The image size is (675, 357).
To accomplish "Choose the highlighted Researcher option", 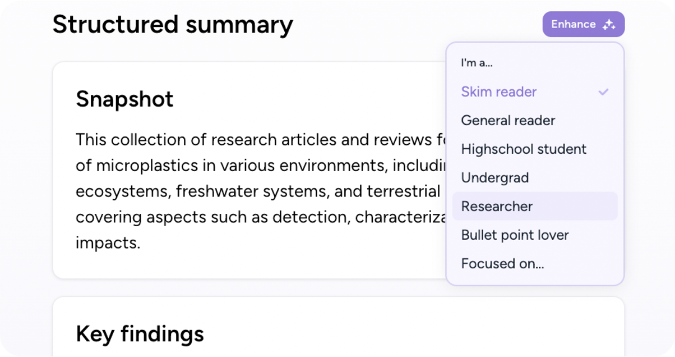I will pyautogui.click(x=535, y=206).
